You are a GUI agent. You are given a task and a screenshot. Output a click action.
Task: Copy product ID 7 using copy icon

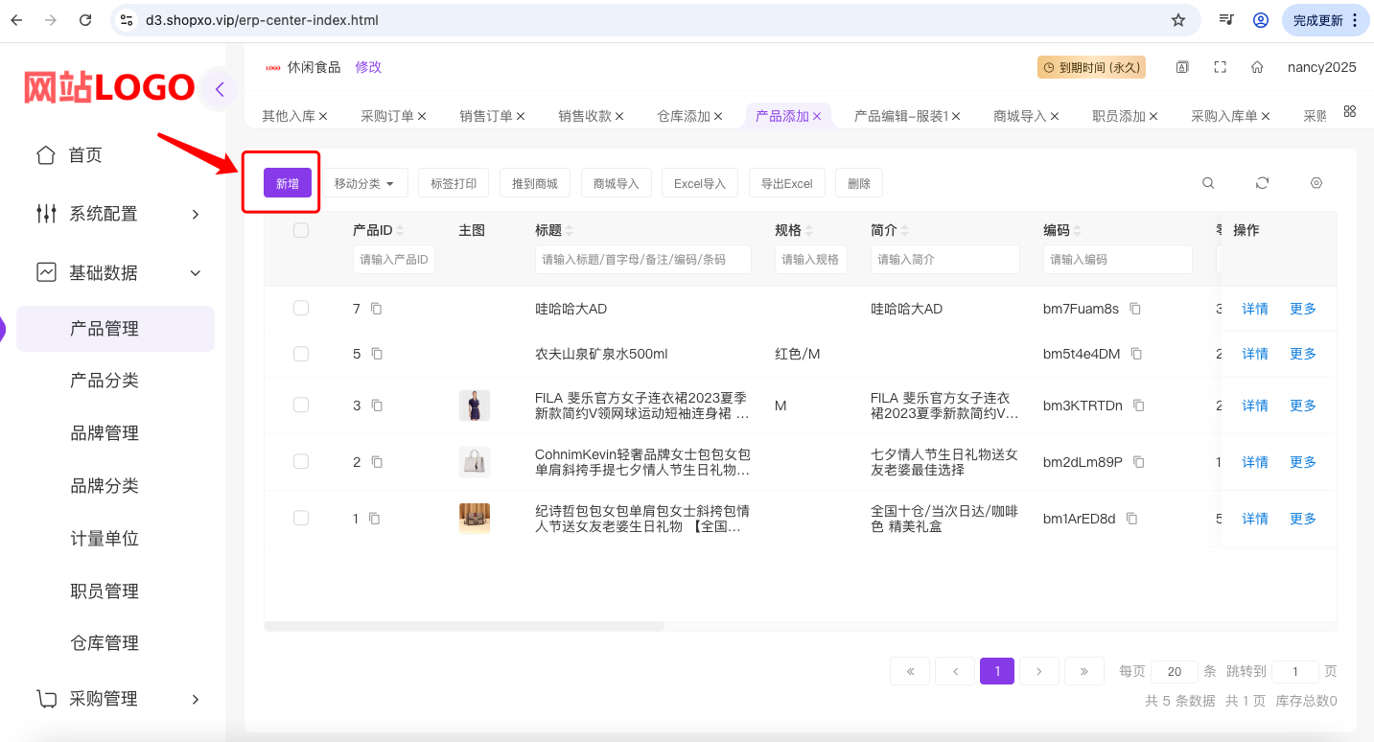click(377, 309)
